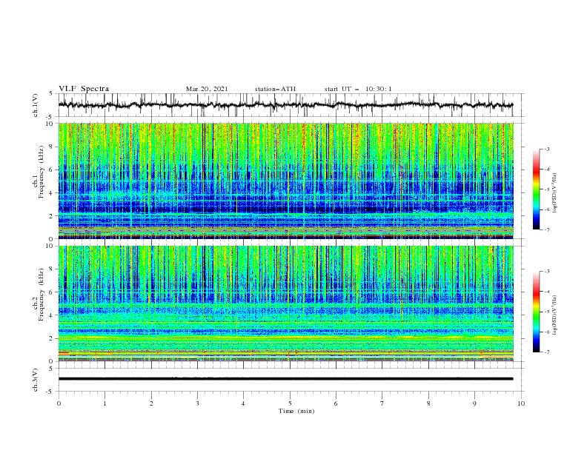Screen dimensions: 587x453
Task: Click the ch.2 color bar "log(PSD)(V²/Hz)" label
Action: pyautogui.click(x=554, y=315)
